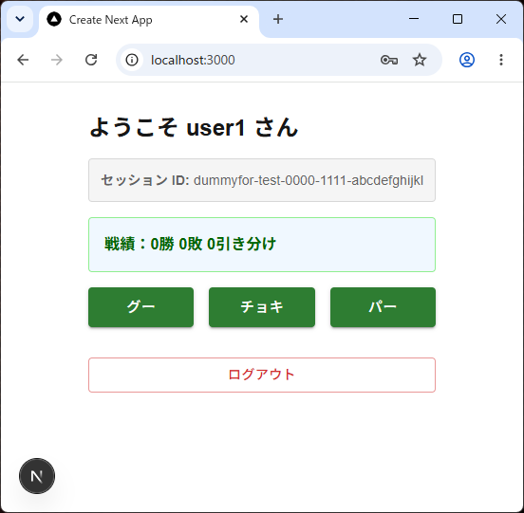524x513 pixels.
Task: Click the セッション ID text box
Action: (x=262, y=180)
